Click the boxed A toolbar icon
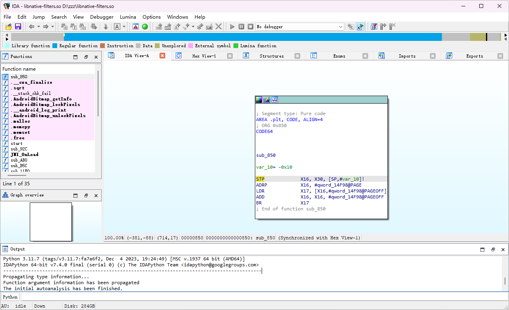 click(117, 27)
